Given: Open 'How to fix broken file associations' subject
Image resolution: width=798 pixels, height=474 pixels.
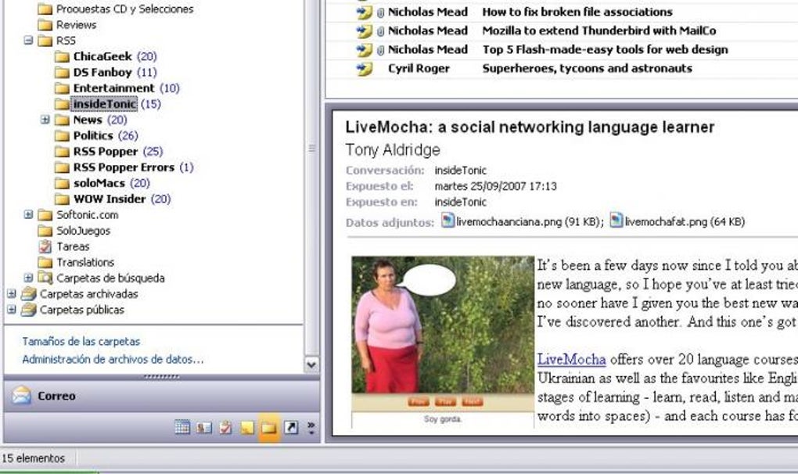Looking at the screenshot, I should (x=577, y=12).
